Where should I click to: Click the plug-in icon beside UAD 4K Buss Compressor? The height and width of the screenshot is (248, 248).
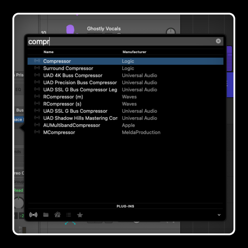click(x=37, y=75)
